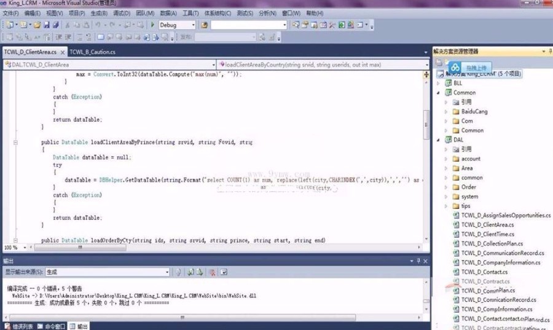Open the loadClientAreaByCountry member dropdown
This screenshot has height=330, width=553.
pyautogui.click(x=427, y=65)
